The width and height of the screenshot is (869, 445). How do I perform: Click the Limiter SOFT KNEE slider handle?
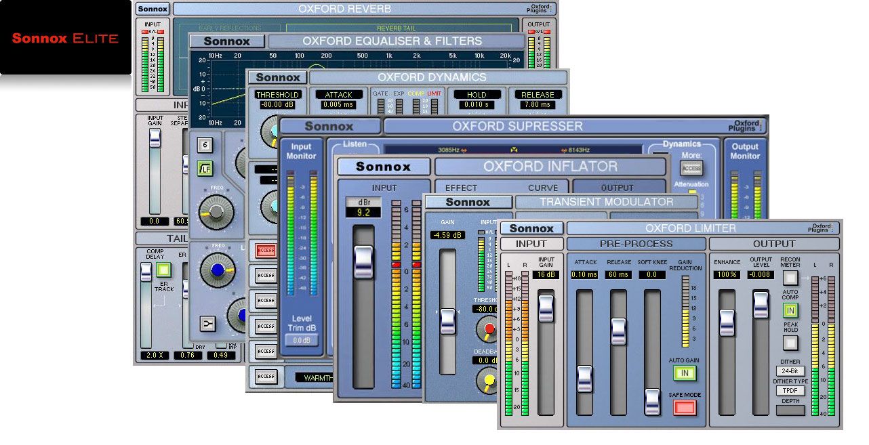652,402
